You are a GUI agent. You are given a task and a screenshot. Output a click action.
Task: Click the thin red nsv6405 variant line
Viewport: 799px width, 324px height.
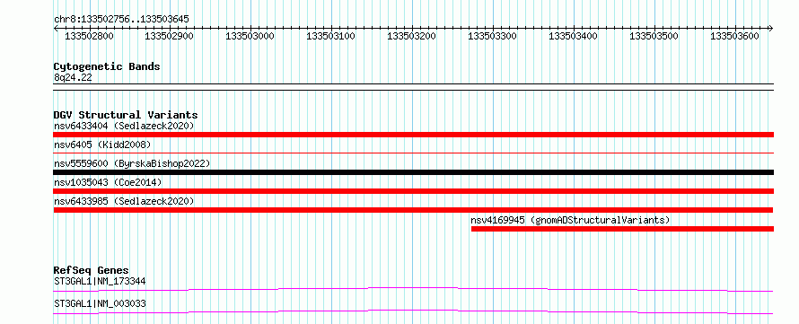[x=414, y=153]
